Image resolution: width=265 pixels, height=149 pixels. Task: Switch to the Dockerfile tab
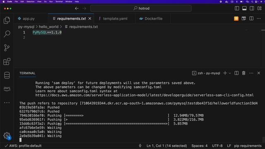pyautogui.click(x=153, y=19)
